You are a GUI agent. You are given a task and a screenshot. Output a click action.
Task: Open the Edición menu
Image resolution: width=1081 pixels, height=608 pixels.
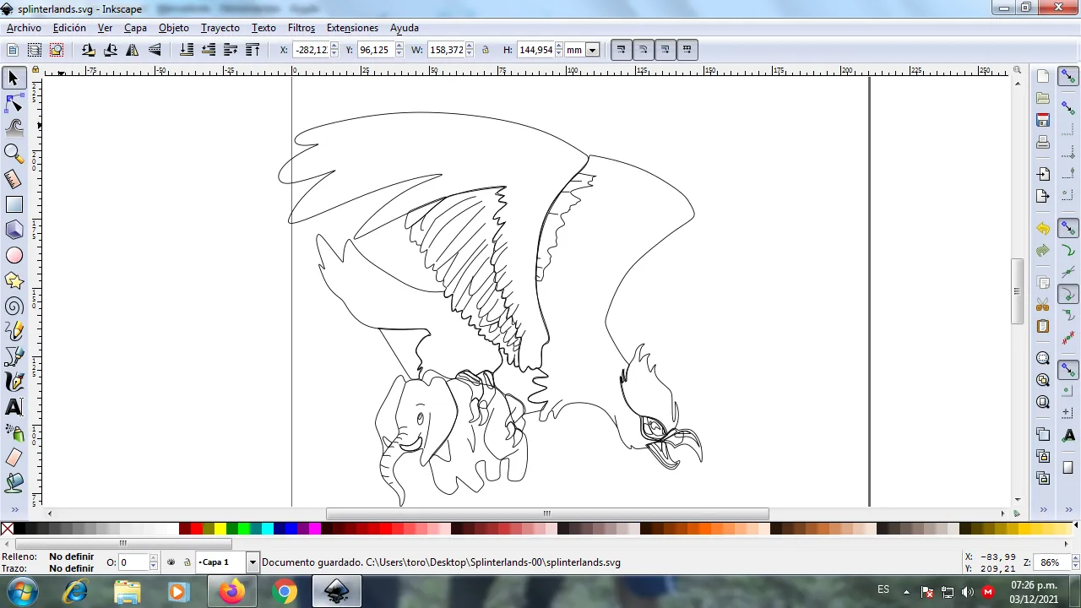coord(69,28)
